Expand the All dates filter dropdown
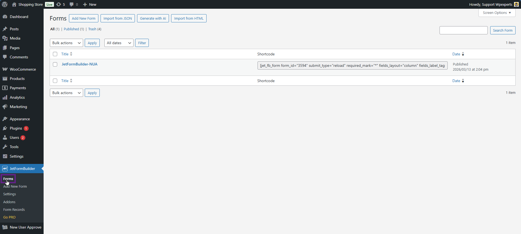 click(x=119, y=43)
